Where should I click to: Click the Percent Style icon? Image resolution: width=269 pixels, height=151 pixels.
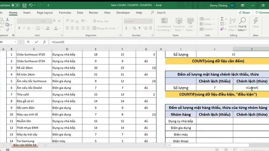coord(134,28)
